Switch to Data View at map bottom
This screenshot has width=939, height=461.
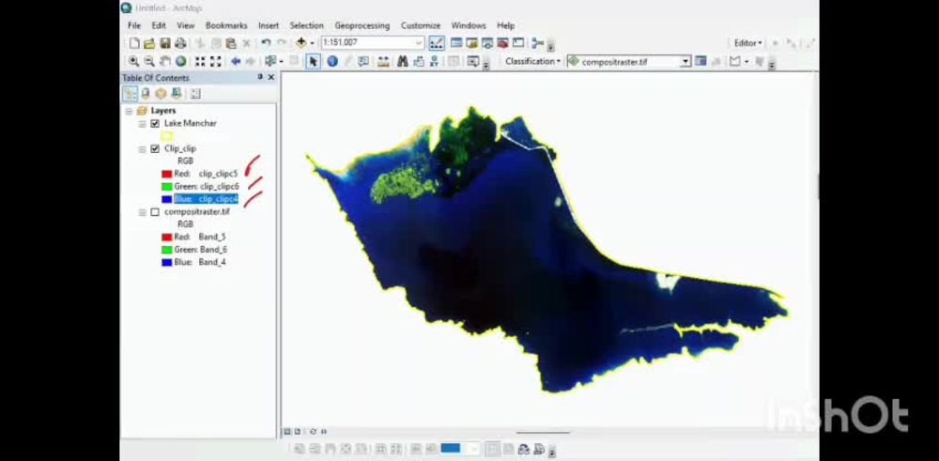(x=287, y=431)
